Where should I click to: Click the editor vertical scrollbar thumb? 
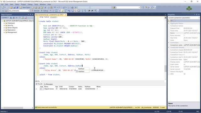click(166, 68)
